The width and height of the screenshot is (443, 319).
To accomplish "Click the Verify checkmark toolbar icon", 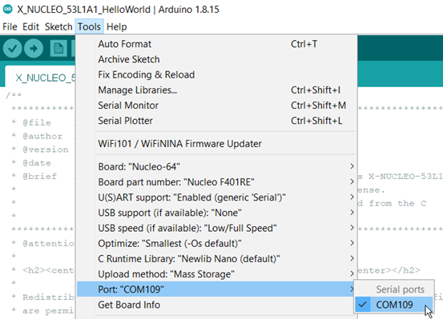I will pos(13,48).
